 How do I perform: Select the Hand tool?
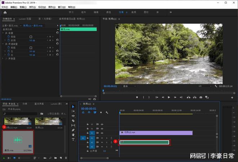[73, 135]
